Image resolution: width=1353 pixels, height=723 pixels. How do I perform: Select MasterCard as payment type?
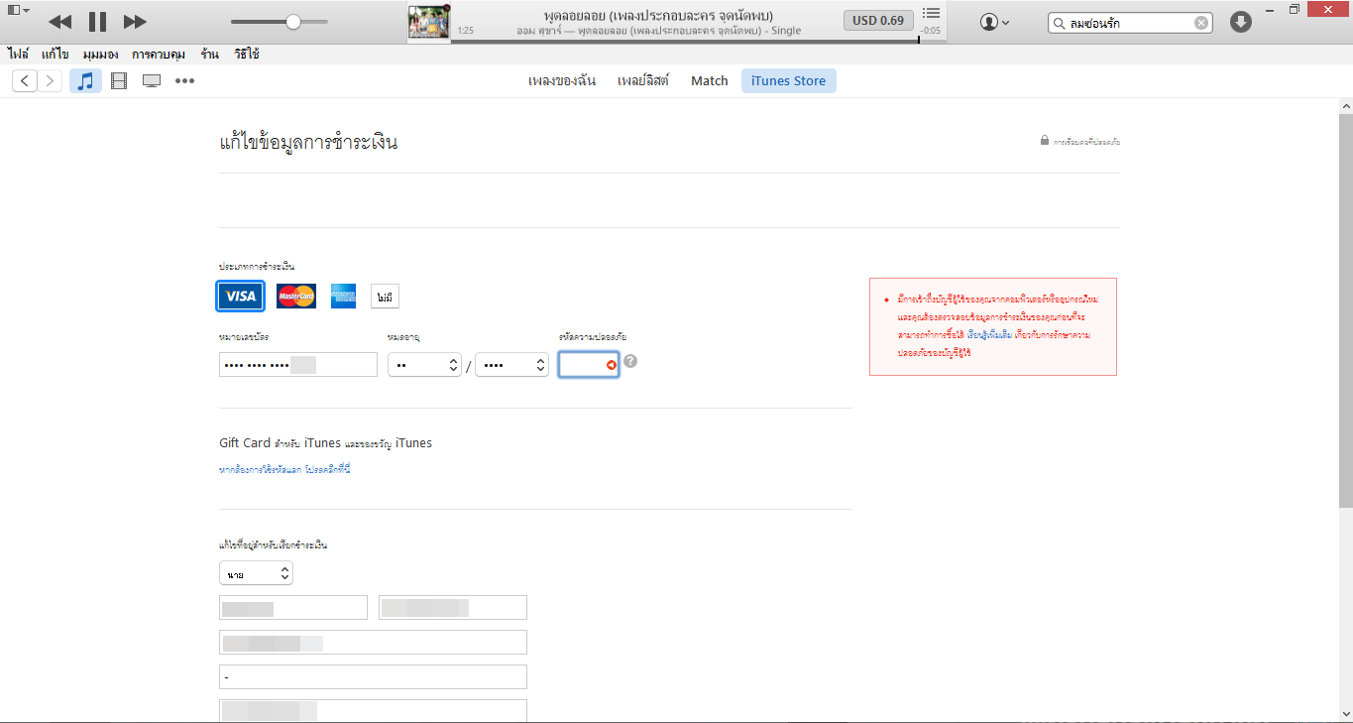[296, 296]
